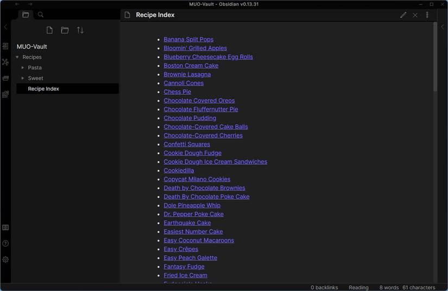448x291 pixels.
Task: Open Death by Chocolate Brownies link
Action: 204,188
